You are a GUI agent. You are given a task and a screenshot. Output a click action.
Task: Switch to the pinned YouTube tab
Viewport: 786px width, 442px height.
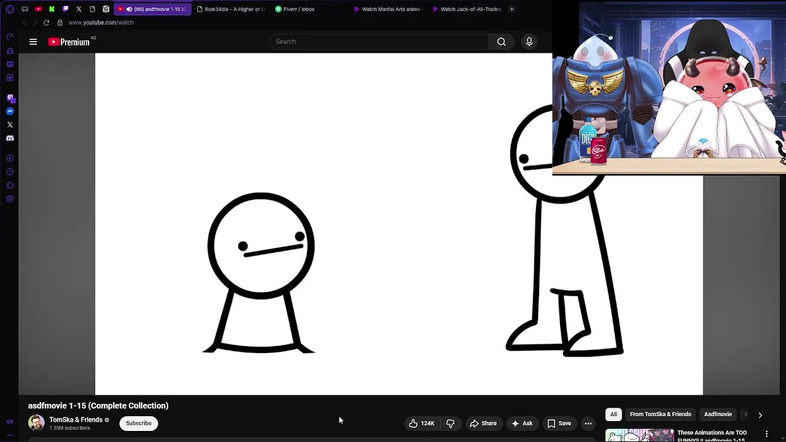[38, 9]
